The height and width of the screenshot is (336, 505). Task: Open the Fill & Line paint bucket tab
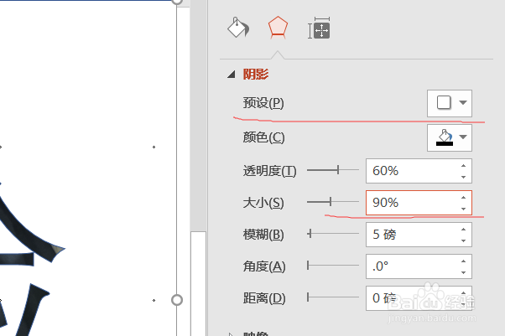pos(239,28)
